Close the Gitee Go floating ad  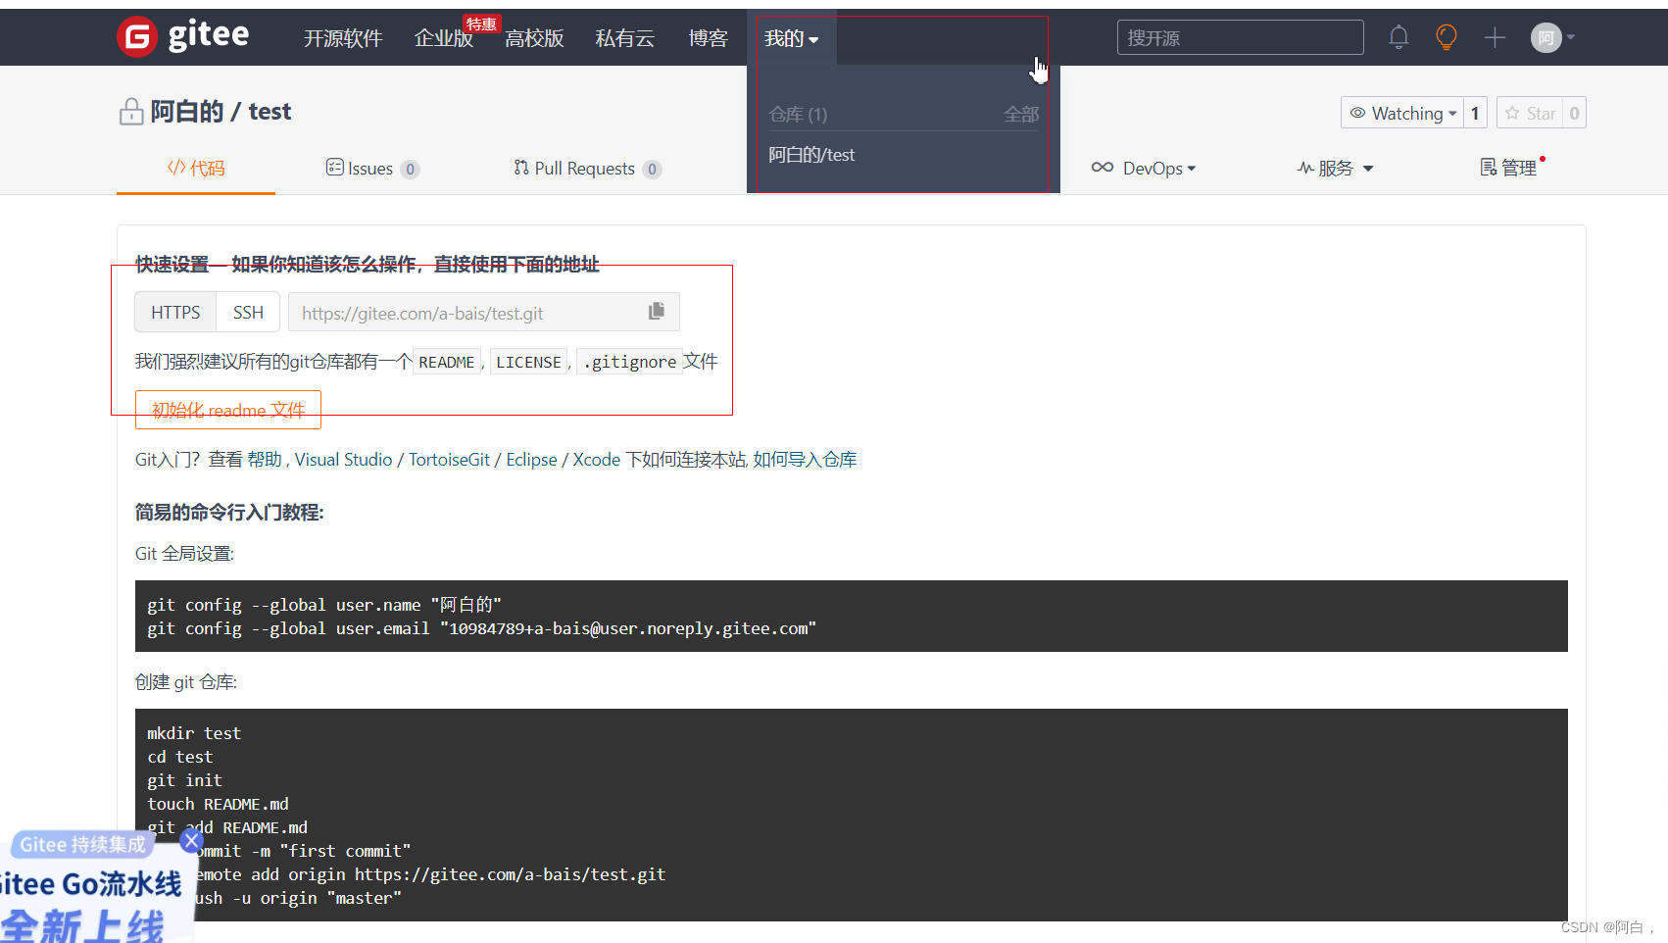point(192,840)
